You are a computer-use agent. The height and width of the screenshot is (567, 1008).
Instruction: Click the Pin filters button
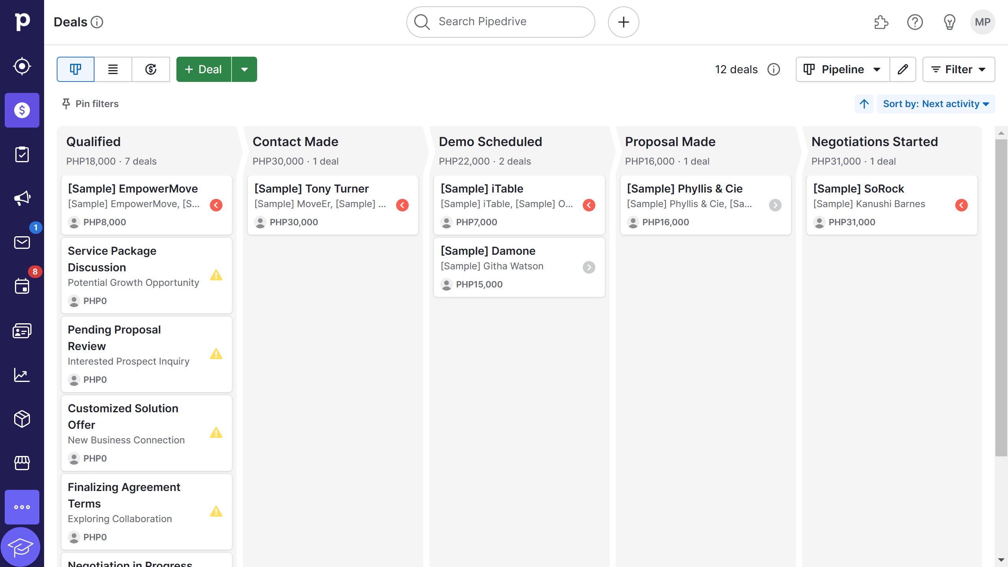[90, 104]
